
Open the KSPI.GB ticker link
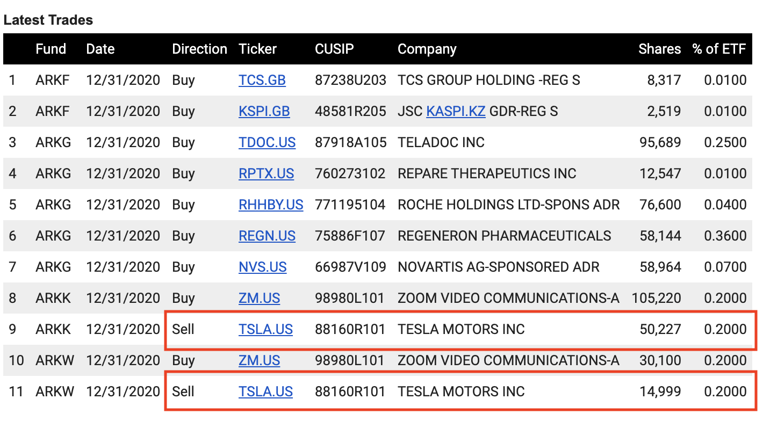264,112
